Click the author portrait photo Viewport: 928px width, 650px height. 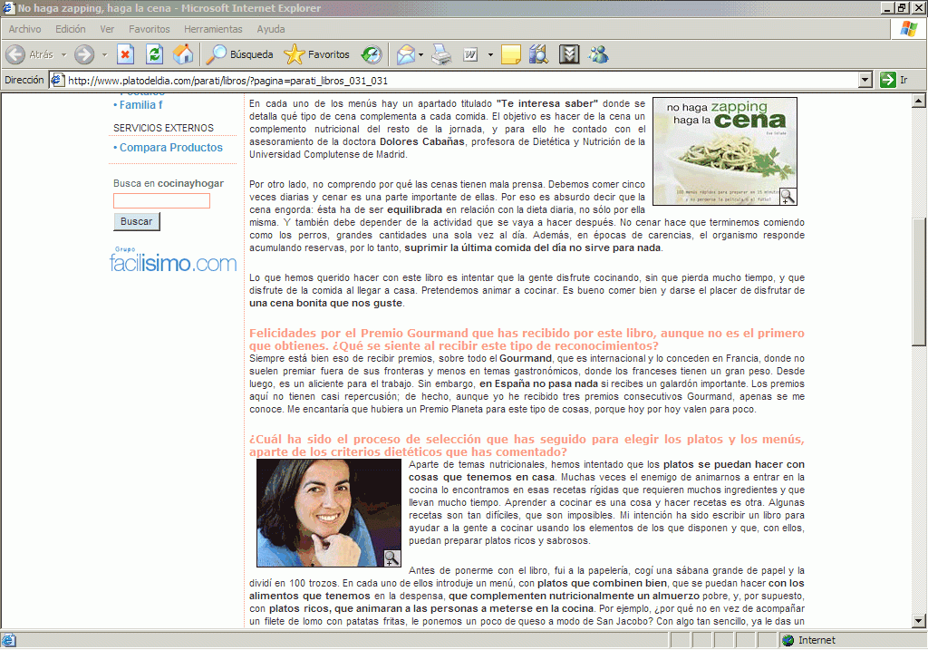point(328,513)
